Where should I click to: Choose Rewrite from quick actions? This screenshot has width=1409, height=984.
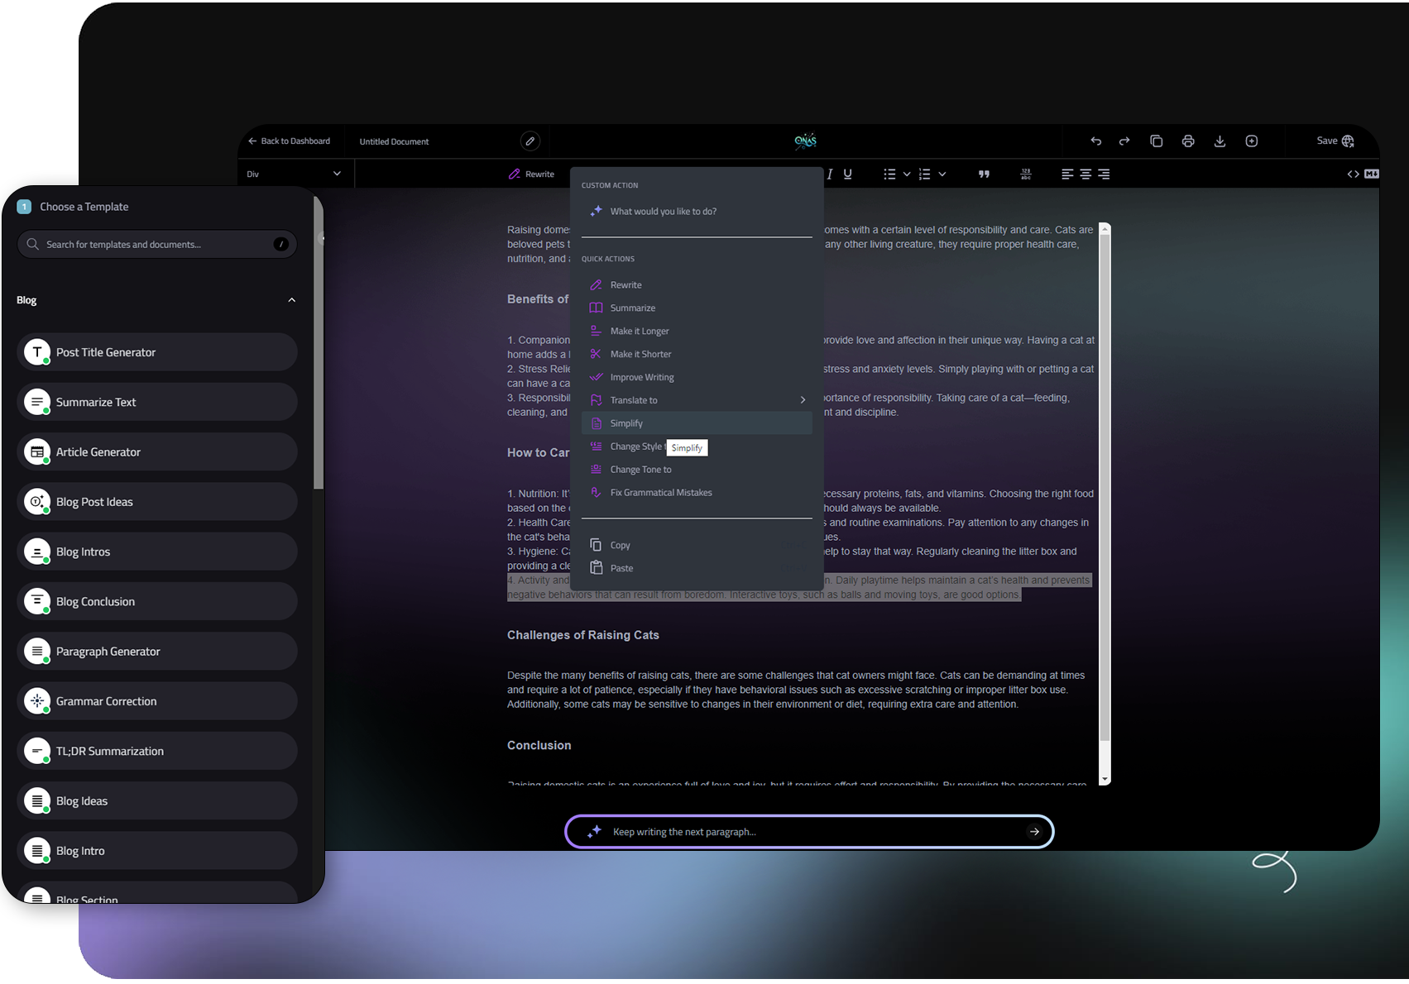(x=697, y=284)
